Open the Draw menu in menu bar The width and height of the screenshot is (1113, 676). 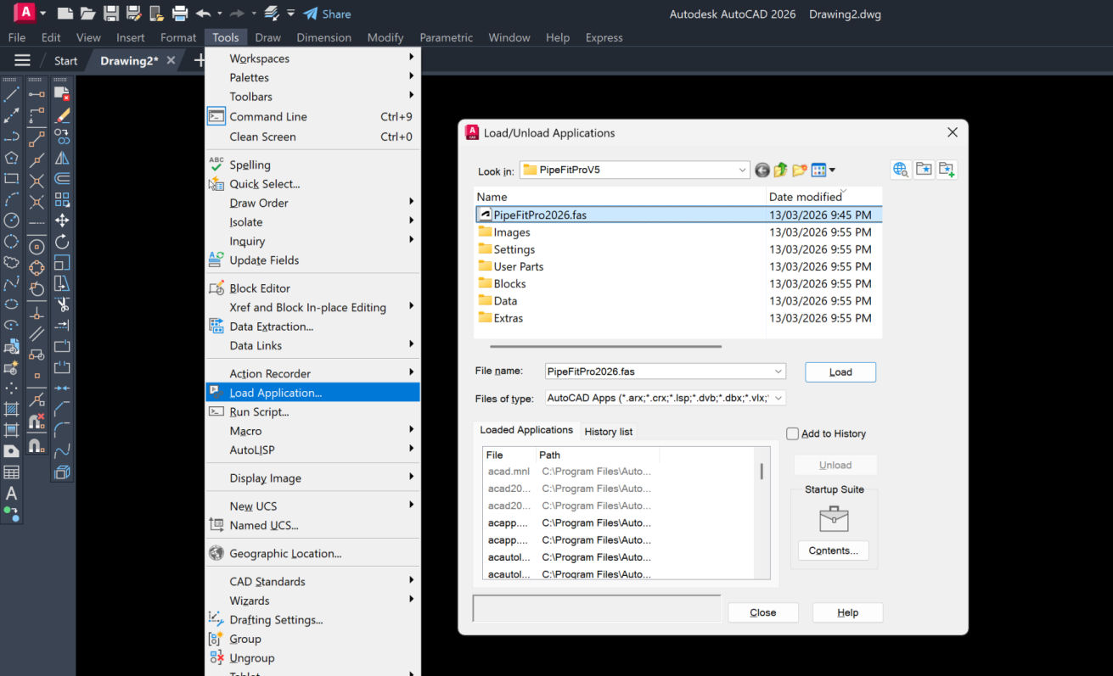coord(267,37)
